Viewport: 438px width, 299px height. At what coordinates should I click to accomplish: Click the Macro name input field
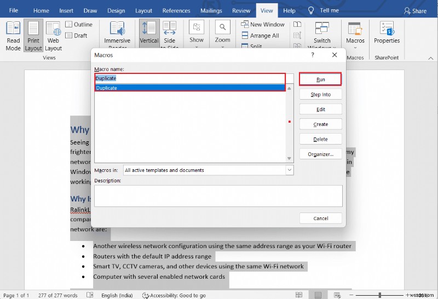pyautogui.click(x=194, y=78)
